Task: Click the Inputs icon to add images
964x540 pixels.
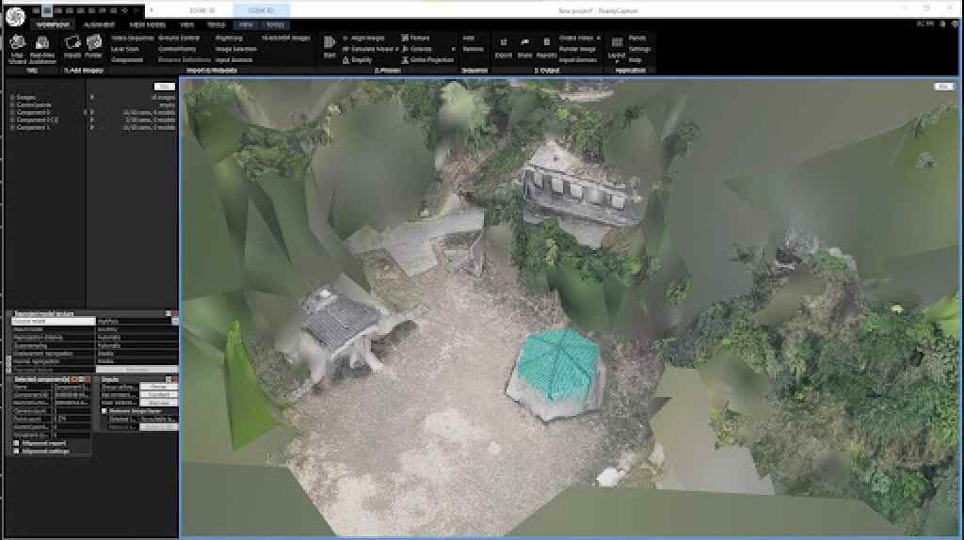Action: tap(72, 48)
